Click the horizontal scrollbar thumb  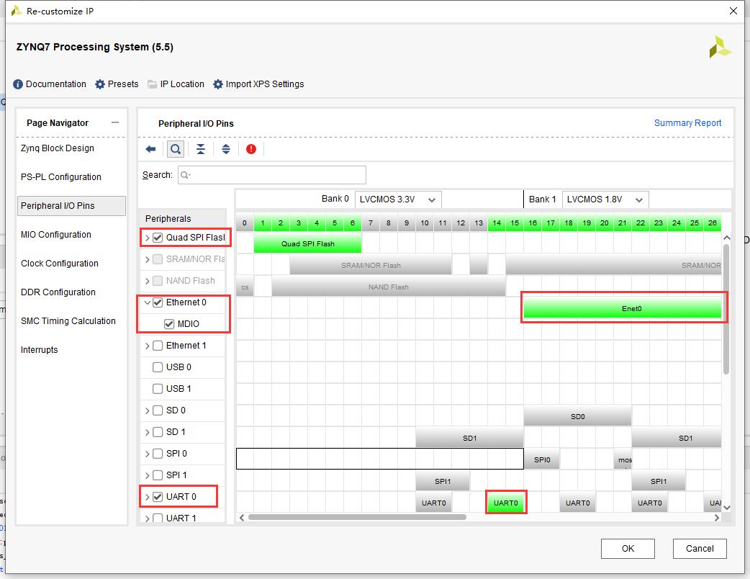(x=357, y=517)
